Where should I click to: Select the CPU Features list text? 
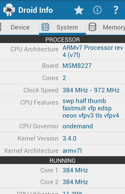(x=91, y=108)
